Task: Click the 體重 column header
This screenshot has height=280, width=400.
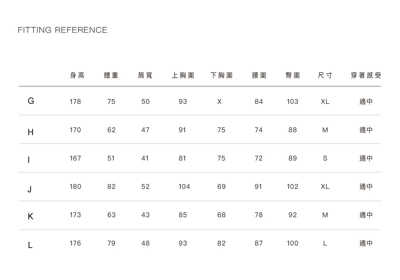Action: coord(111,76)
